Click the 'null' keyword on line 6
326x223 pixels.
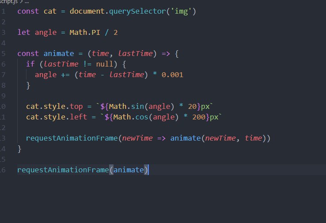coord(104,64)
